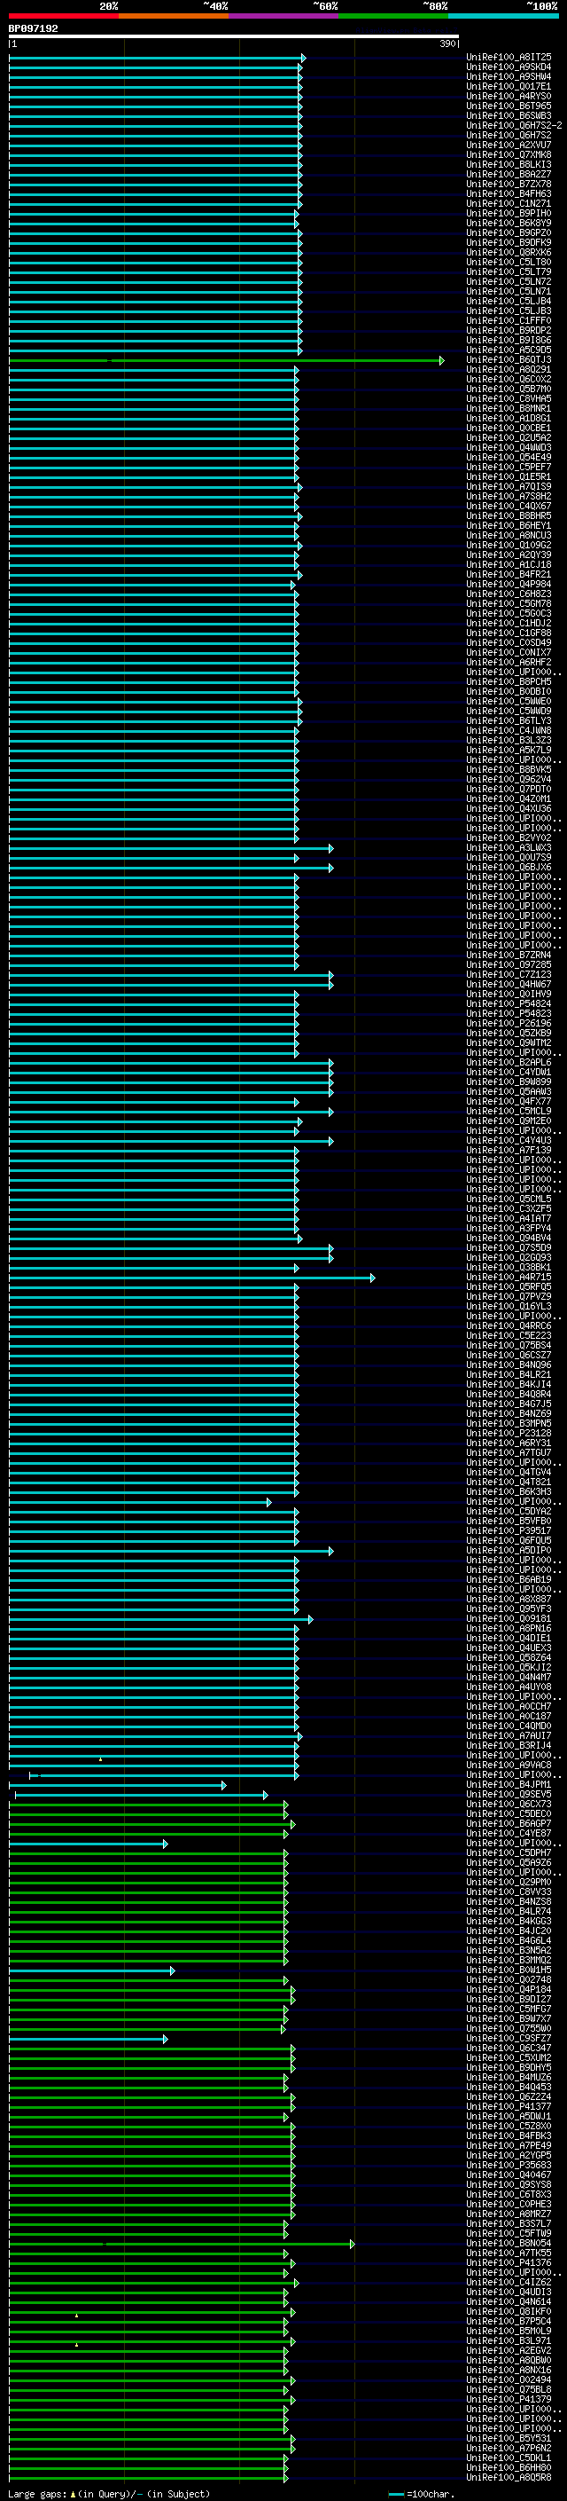Screen dimensions: 567x2501
Task: Open hit UniRef100_Q017E1
Action: [509, 86]
